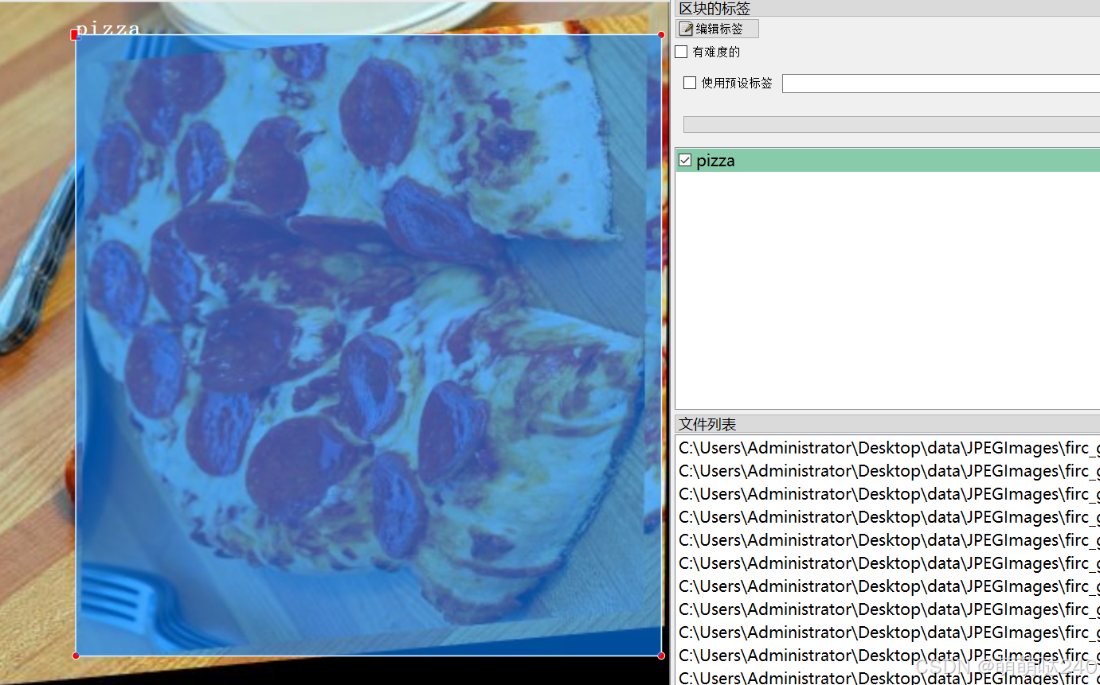The height and width of the screenshot is (685, 1100).
Task: Click the 区块的标签 panel header
Action: 714,8
